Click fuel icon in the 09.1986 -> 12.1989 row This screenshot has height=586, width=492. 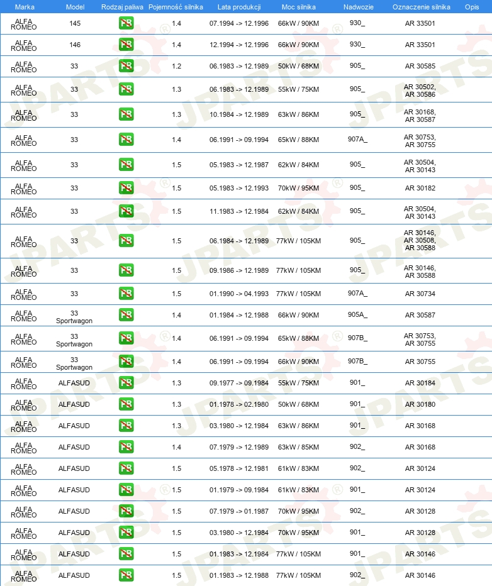126,270
